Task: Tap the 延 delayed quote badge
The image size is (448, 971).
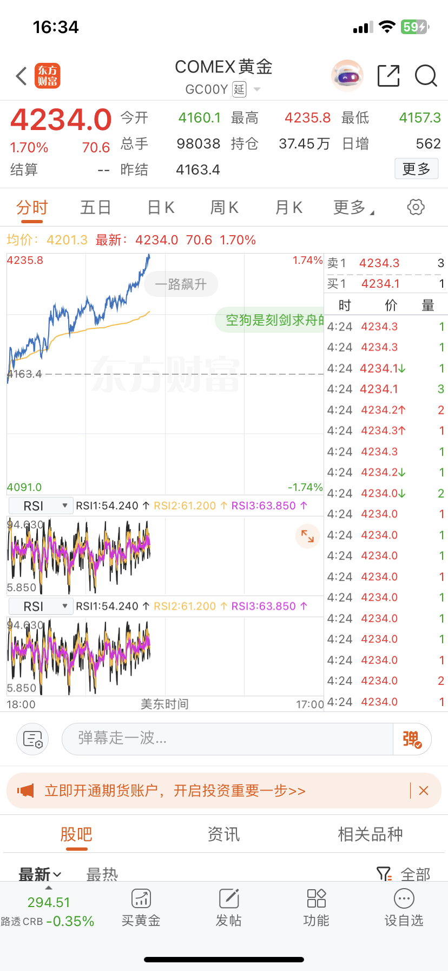Action: click(239, 89)
